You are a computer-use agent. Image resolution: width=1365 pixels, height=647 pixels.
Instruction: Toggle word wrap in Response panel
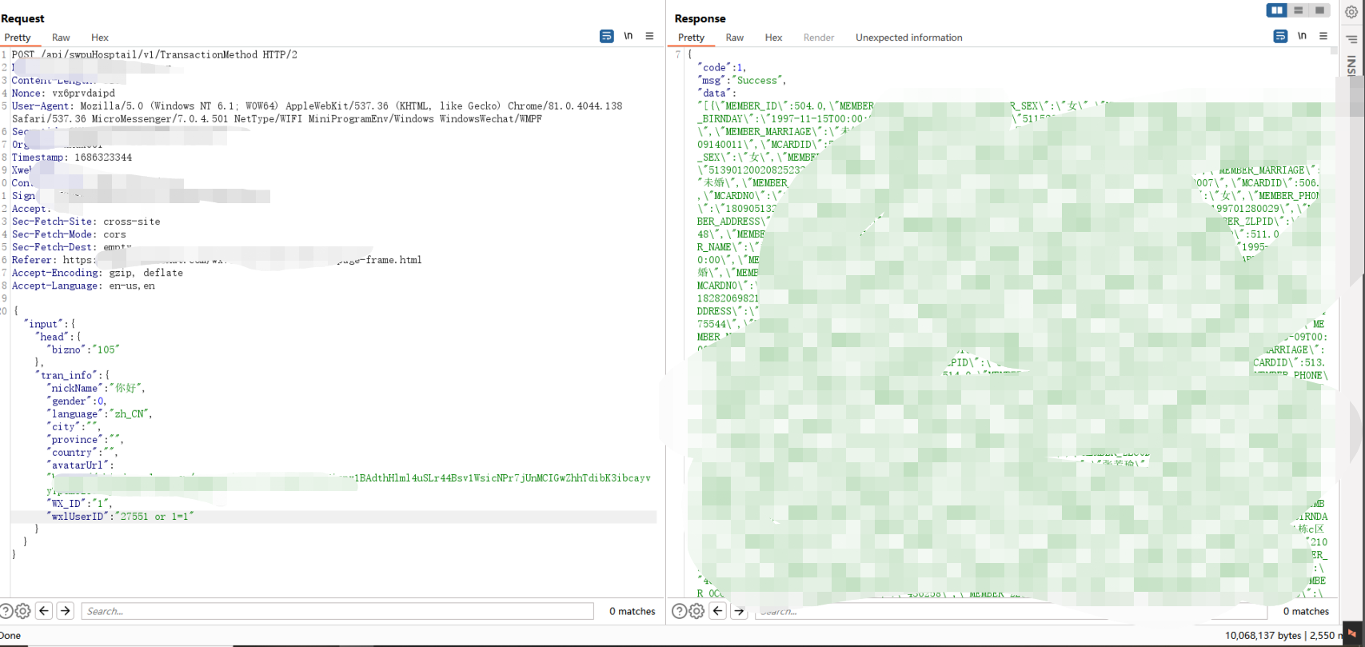click(1280, 36)
